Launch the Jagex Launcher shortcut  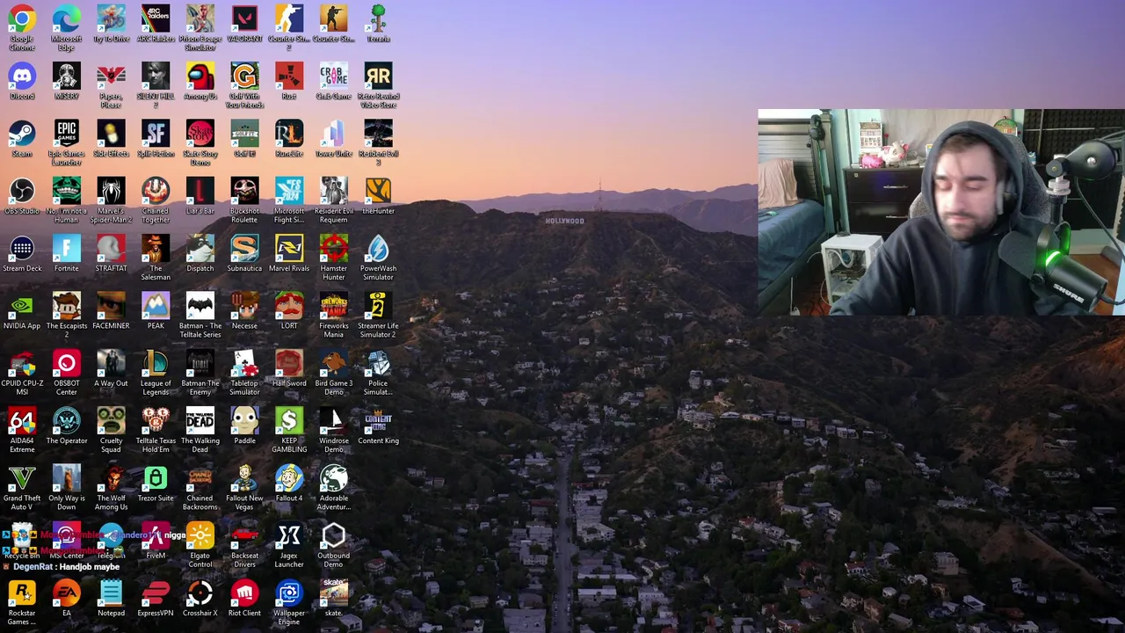point(289,535)
